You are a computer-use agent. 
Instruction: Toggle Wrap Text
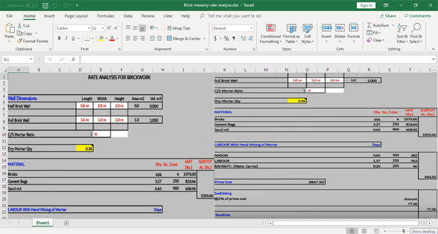click(178, 28)
